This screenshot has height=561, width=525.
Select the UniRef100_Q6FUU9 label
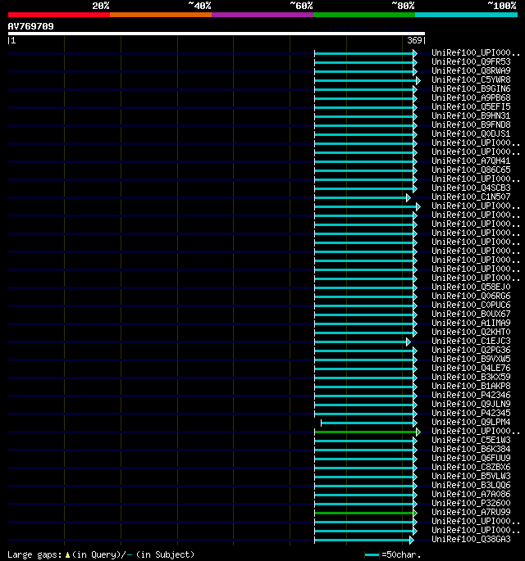click(x=471, y=458)
